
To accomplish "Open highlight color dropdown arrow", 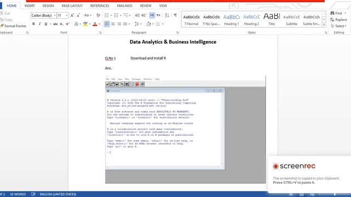I will pos(90,24).
